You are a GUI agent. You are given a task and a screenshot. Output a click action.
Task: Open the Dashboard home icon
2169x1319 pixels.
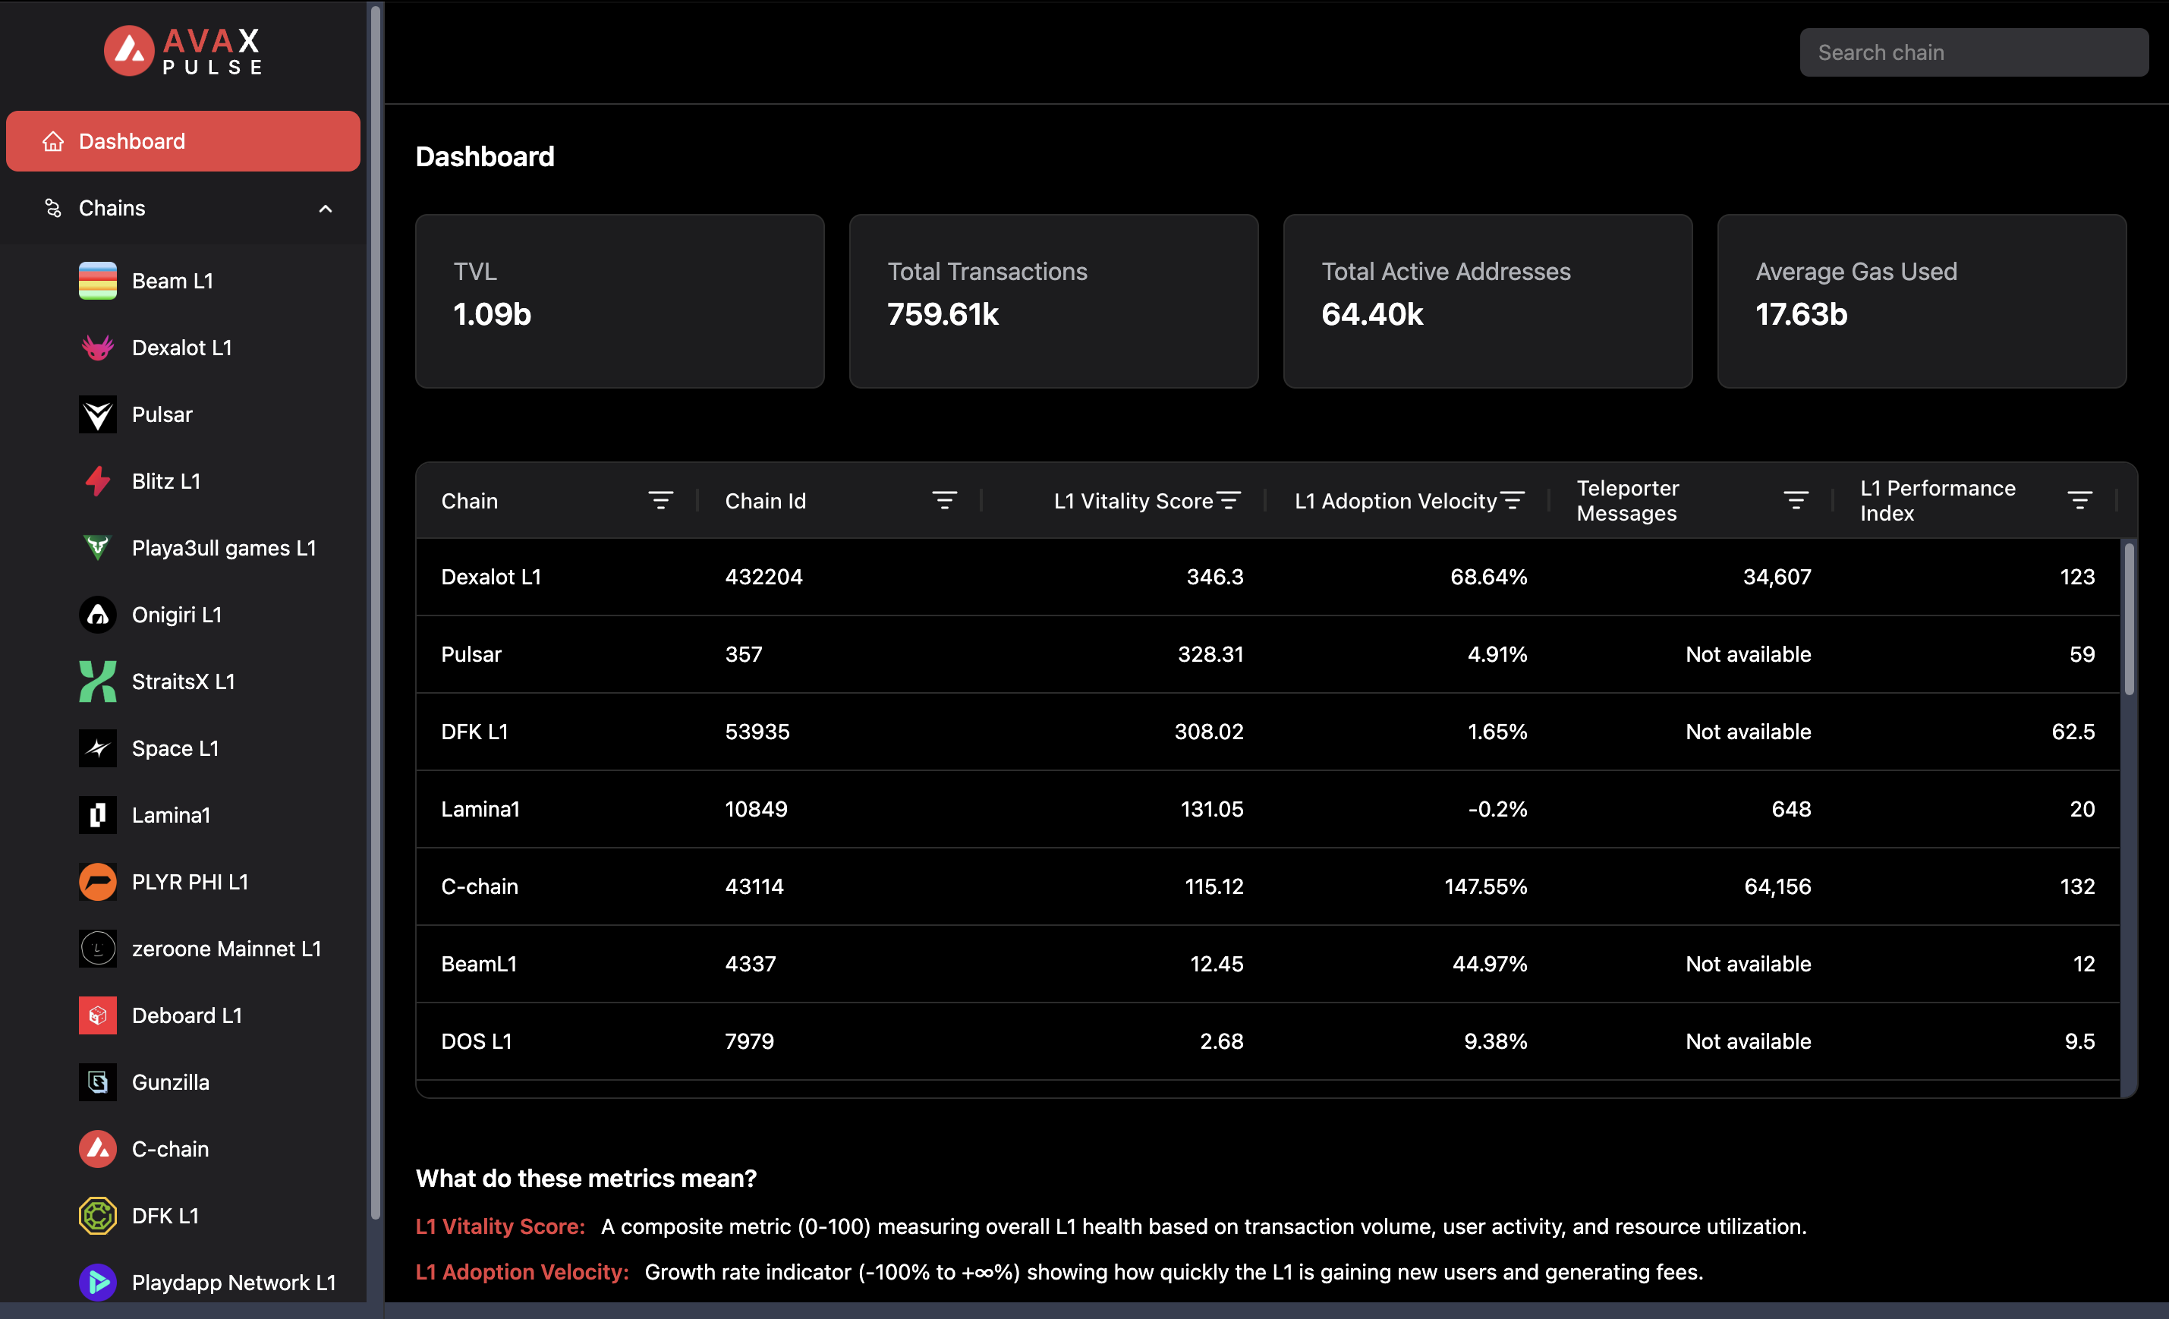coord(53,141)
